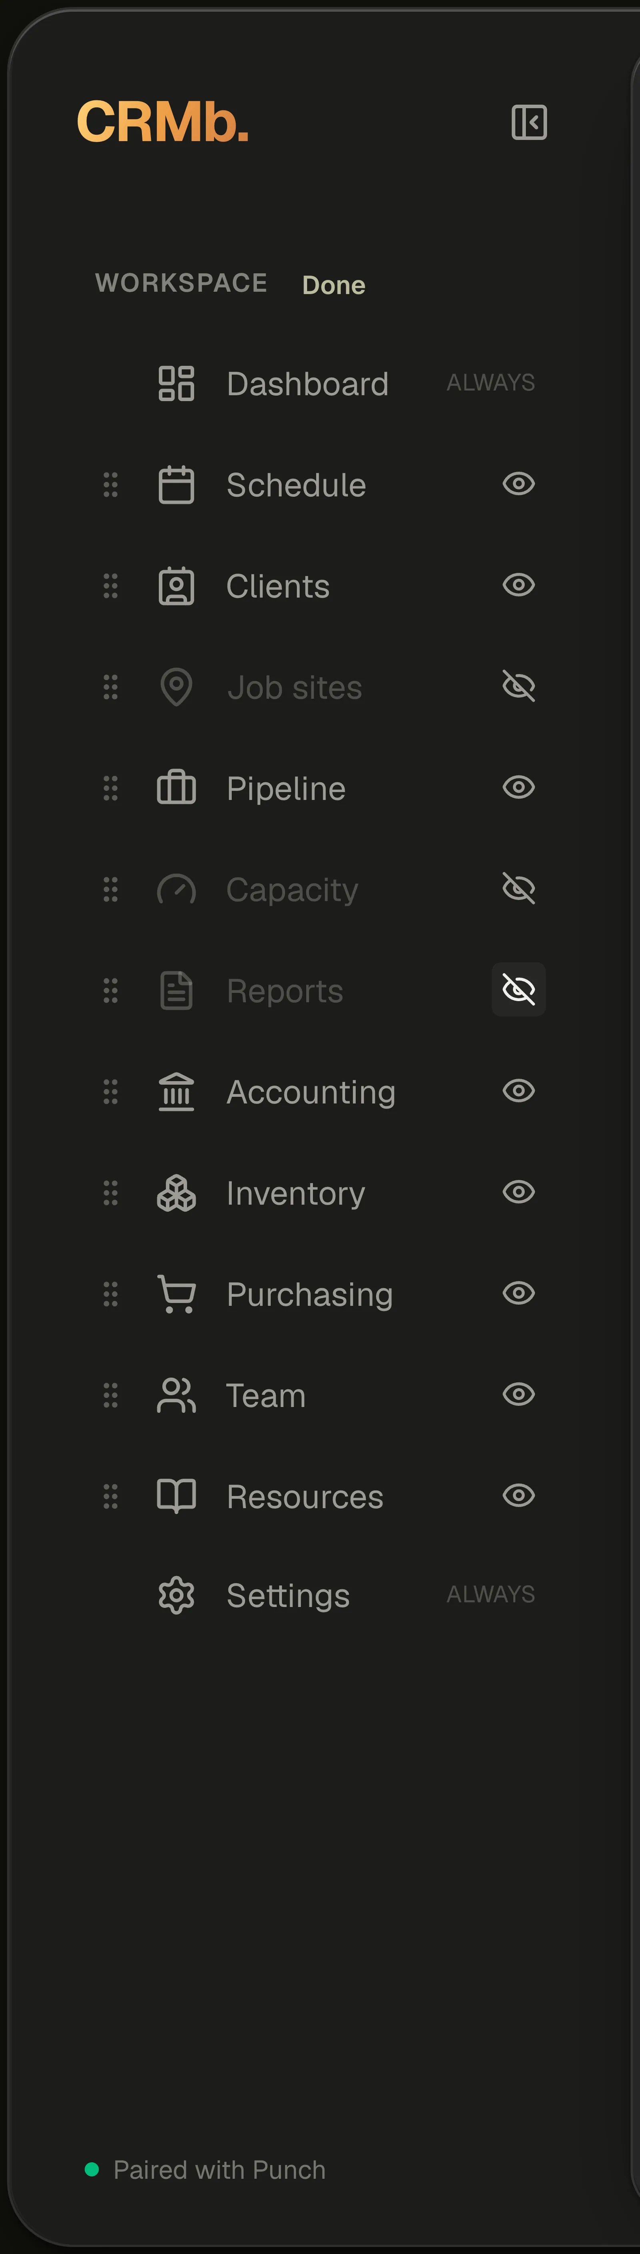Open the Dashboard menu item
640x2254 pixels.
coord(307,384)
